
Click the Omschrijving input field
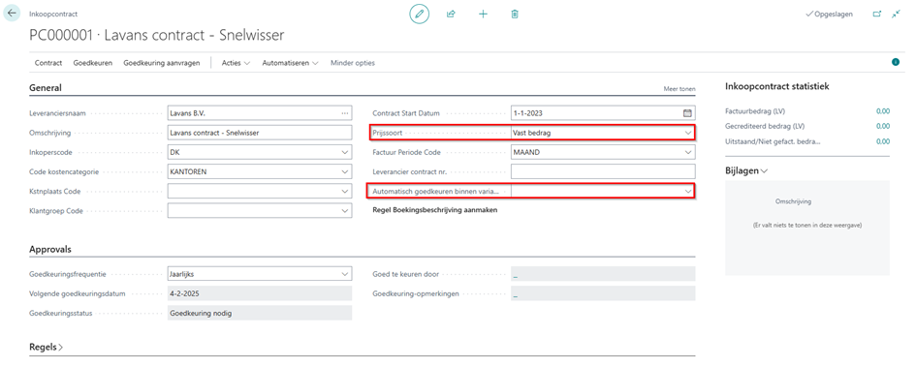pyautogui.click(x=260, y=133)
